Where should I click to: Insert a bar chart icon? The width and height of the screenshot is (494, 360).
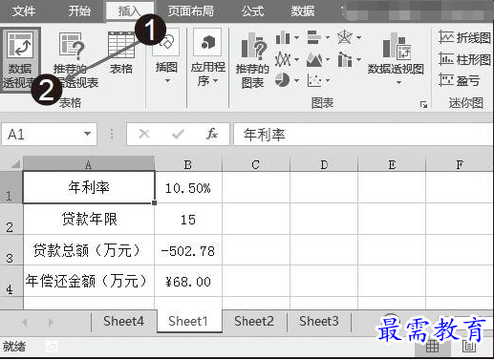(x=314, y=37)
